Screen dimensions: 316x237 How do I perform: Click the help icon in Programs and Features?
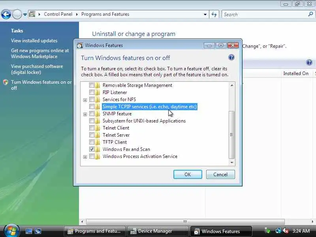[x=309, y=62]
